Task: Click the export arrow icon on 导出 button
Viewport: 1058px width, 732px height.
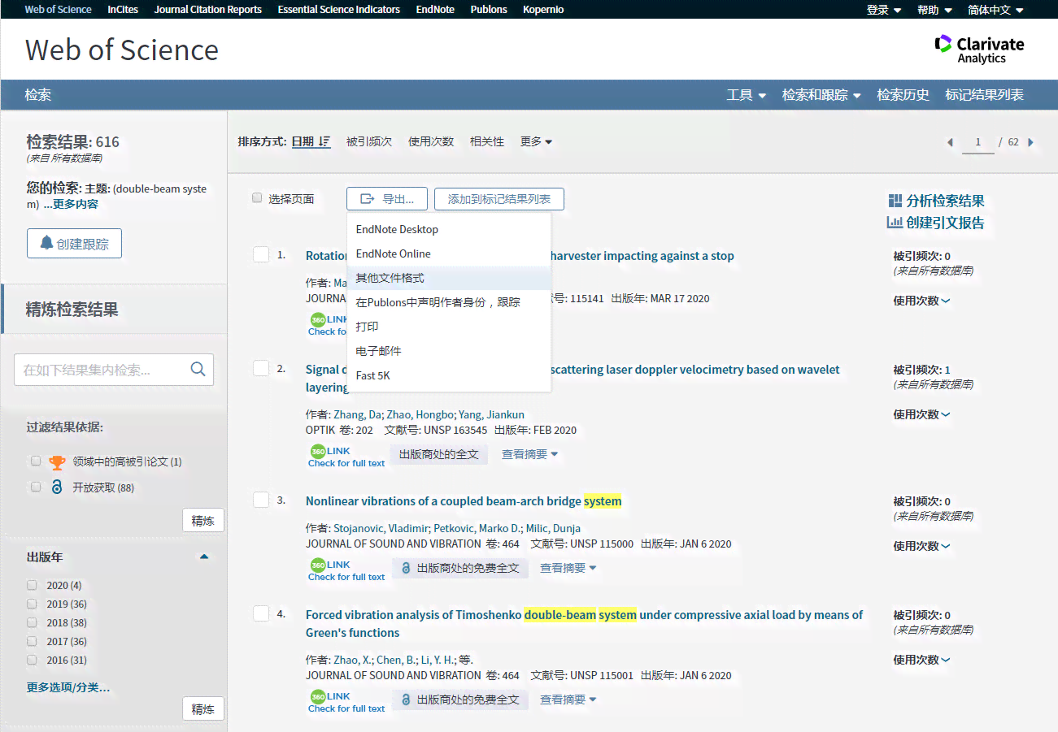Action: coord(368,199)
